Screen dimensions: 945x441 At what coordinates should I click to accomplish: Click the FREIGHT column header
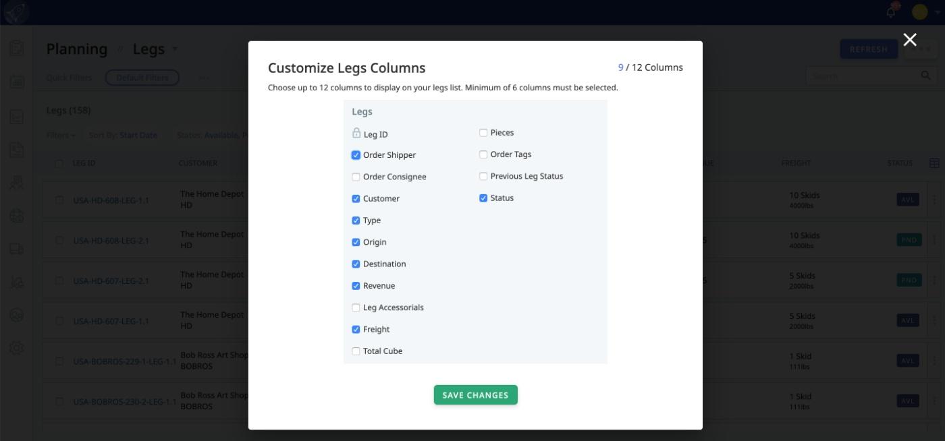tap(796, 163)
